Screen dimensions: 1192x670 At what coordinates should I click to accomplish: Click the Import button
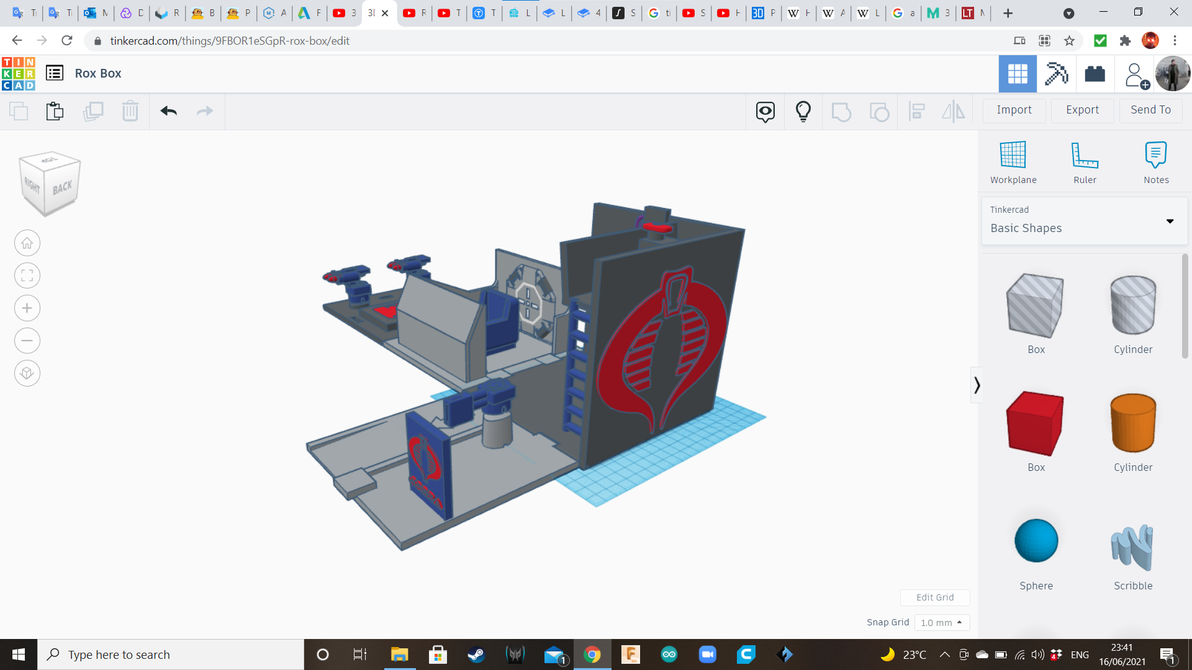1014,110
